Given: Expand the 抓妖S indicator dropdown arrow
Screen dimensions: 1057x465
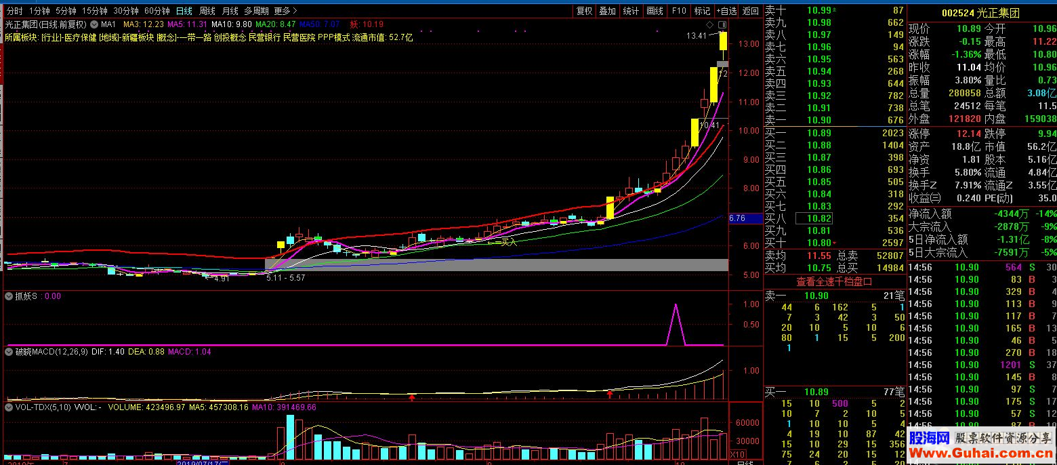Looking at the screenshot, I should [8, 296].
